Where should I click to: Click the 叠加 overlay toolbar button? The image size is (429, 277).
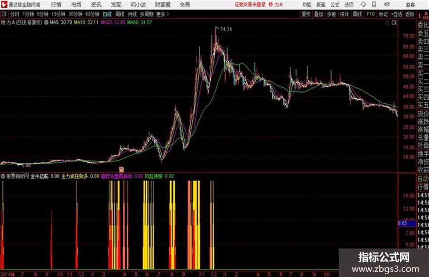pos(319,14)
